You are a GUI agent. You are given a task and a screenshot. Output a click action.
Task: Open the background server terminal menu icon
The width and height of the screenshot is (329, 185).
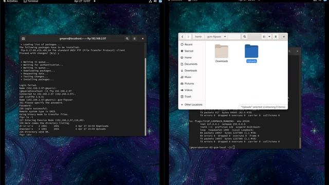(289, 51)
